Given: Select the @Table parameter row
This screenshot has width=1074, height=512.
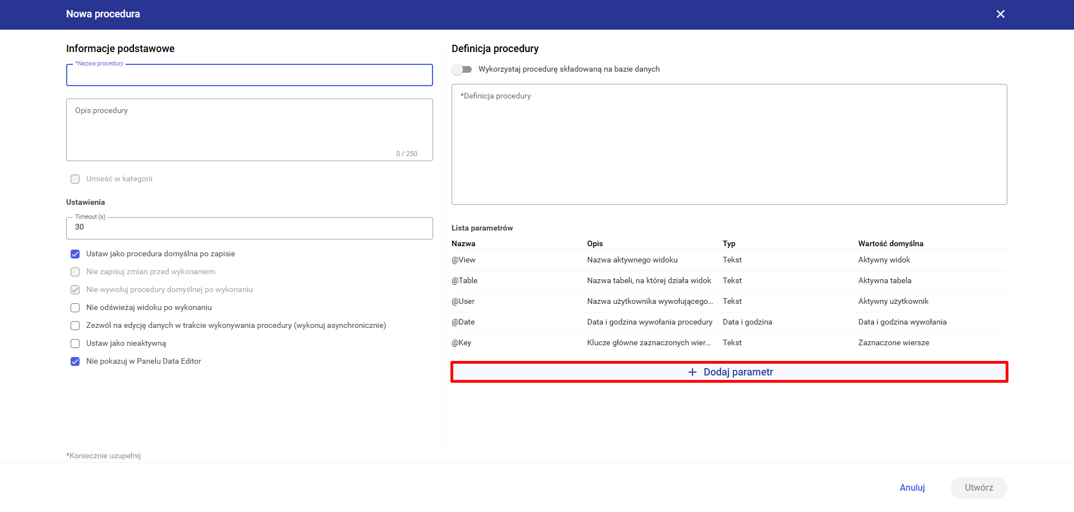Looking at the screenshot, I should click(729, 281).
